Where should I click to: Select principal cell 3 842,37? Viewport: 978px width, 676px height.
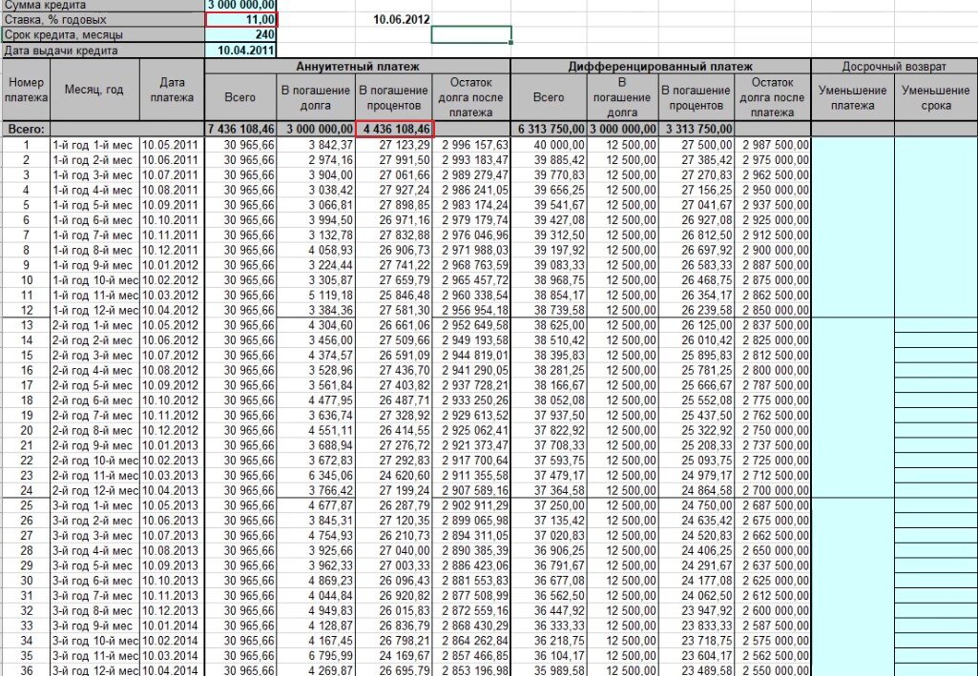[316, 145]
